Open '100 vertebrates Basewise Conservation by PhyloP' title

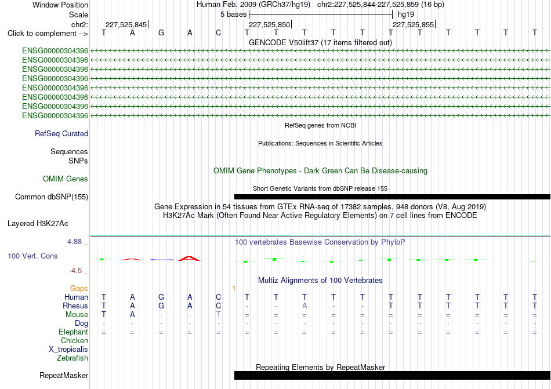click(x=320, y=242)
